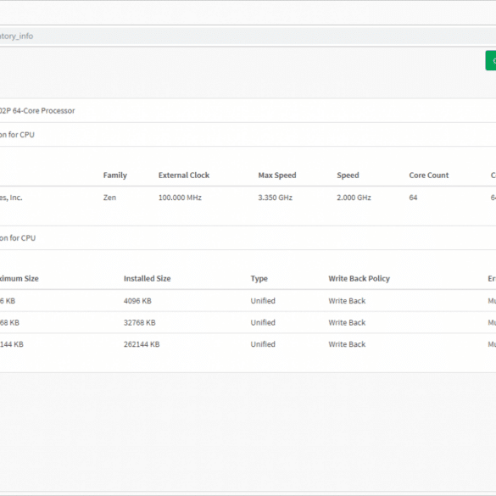
Task: Select the 64-Core Processor heading row
Action: pos(248,110)
